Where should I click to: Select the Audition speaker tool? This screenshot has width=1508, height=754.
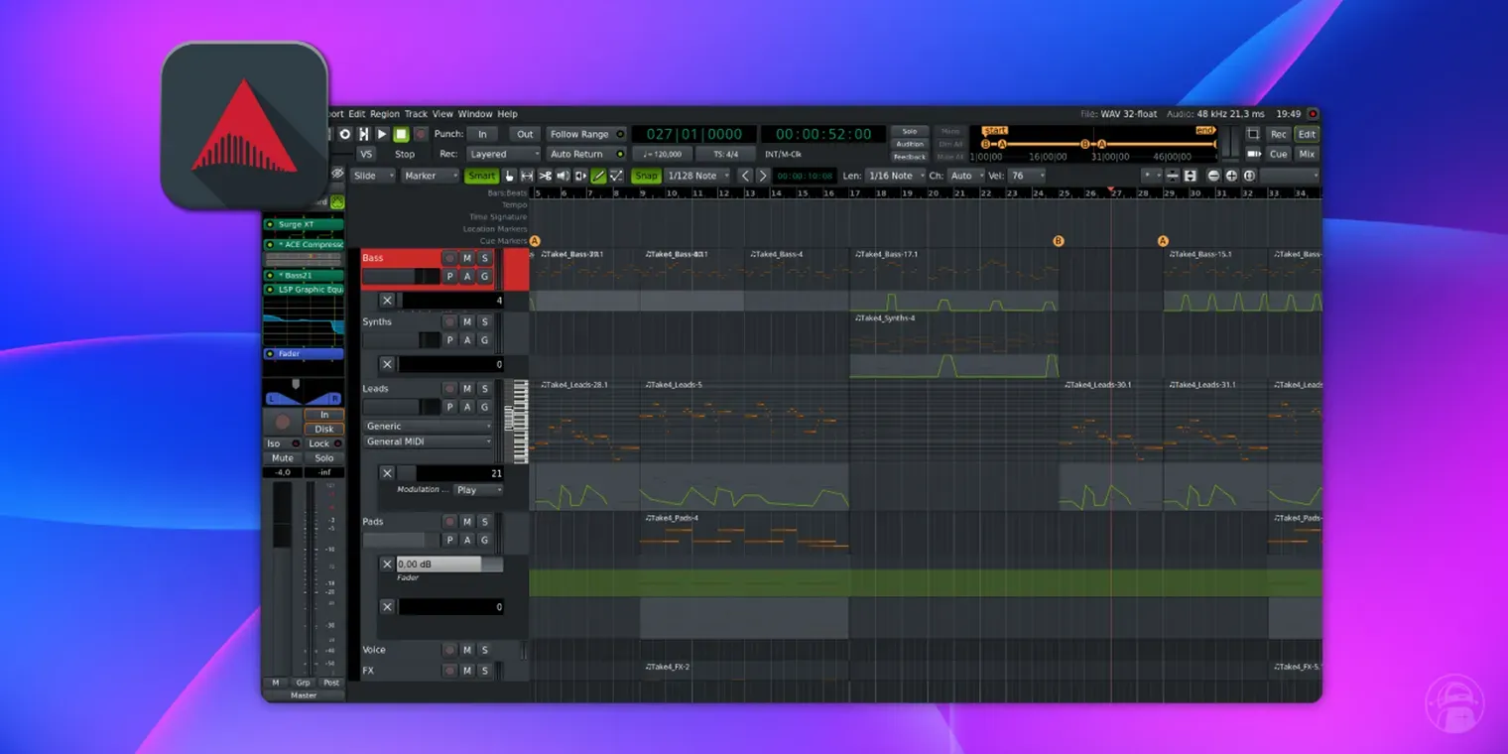563,176
